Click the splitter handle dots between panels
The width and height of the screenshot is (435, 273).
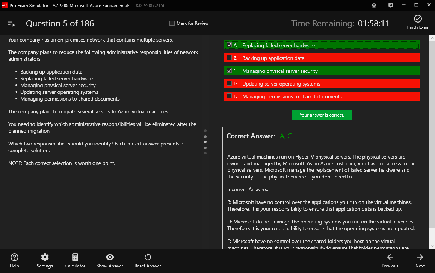(x=205, y=142)
